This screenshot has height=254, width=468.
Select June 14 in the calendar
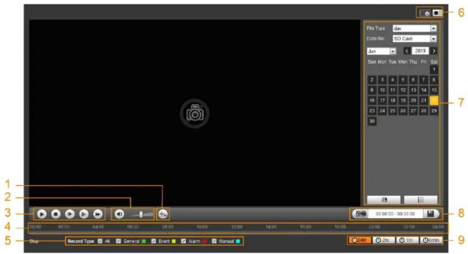pyautogui.click(x=424, y=90)
